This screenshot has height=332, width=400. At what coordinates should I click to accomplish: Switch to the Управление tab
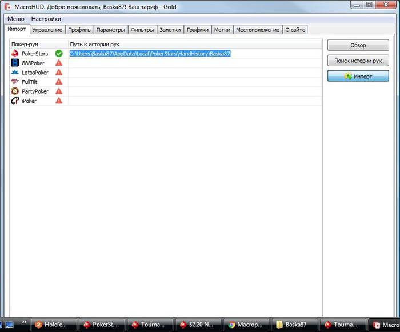point(47,30)
